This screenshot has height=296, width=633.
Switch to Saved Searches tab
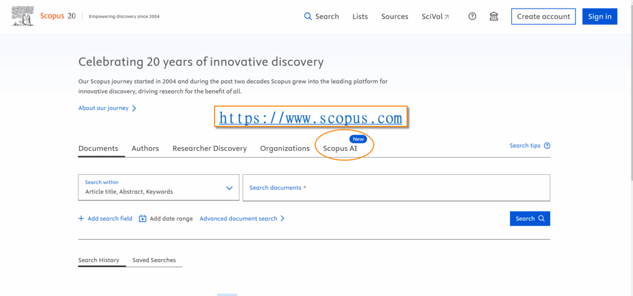point(154,260)
